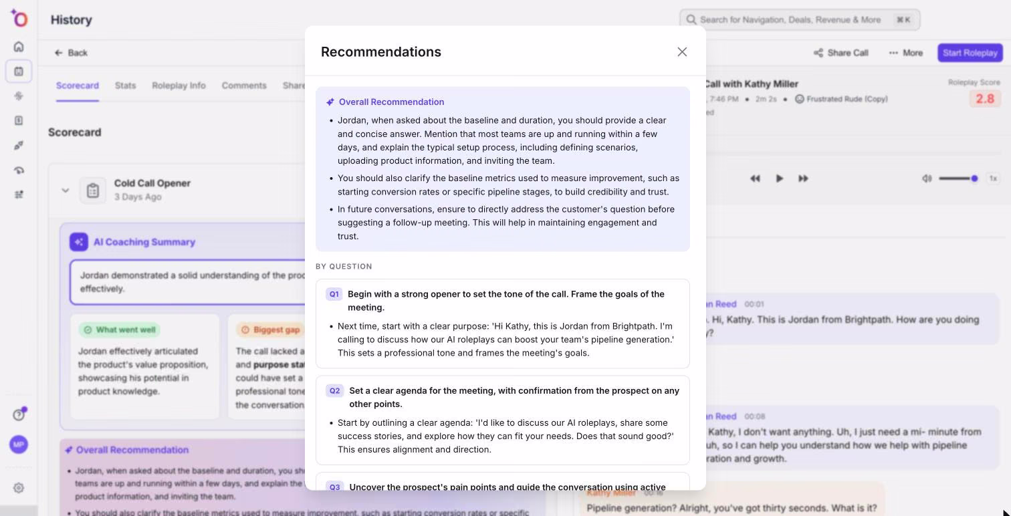
Task: Switch to the Stats tab
Action: pyautogui.click(x=125, y=86)
